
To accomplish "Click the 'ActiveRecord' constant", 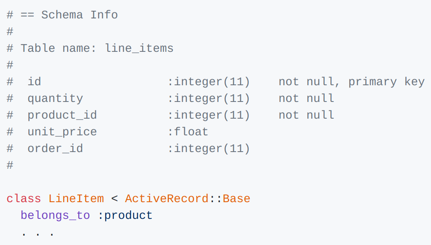I will pyautogui.click(x=167, y=199).
